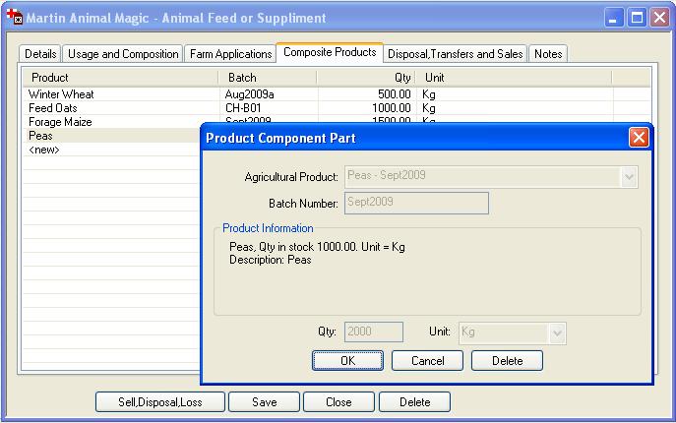Viewport: 676px width, 423px height.
Task: Minimize the Martin Animal Magic window
Action: (x=614, y=18)
